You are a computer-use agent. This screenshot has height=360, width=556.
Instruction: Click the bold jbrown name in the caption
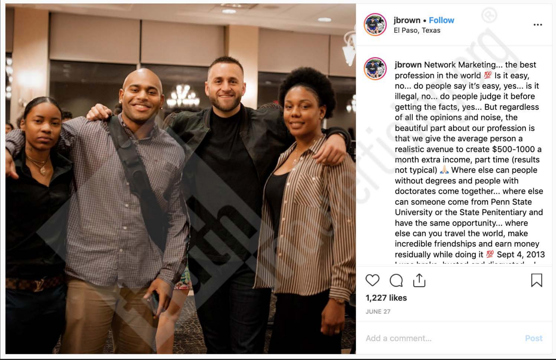click(x=408, y=65)
